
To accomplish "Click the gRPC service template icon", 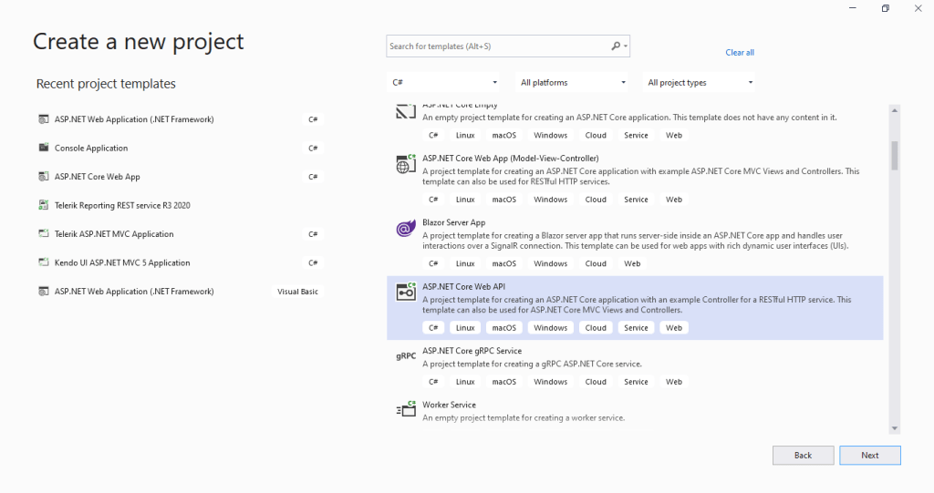I will pos(406,356).
